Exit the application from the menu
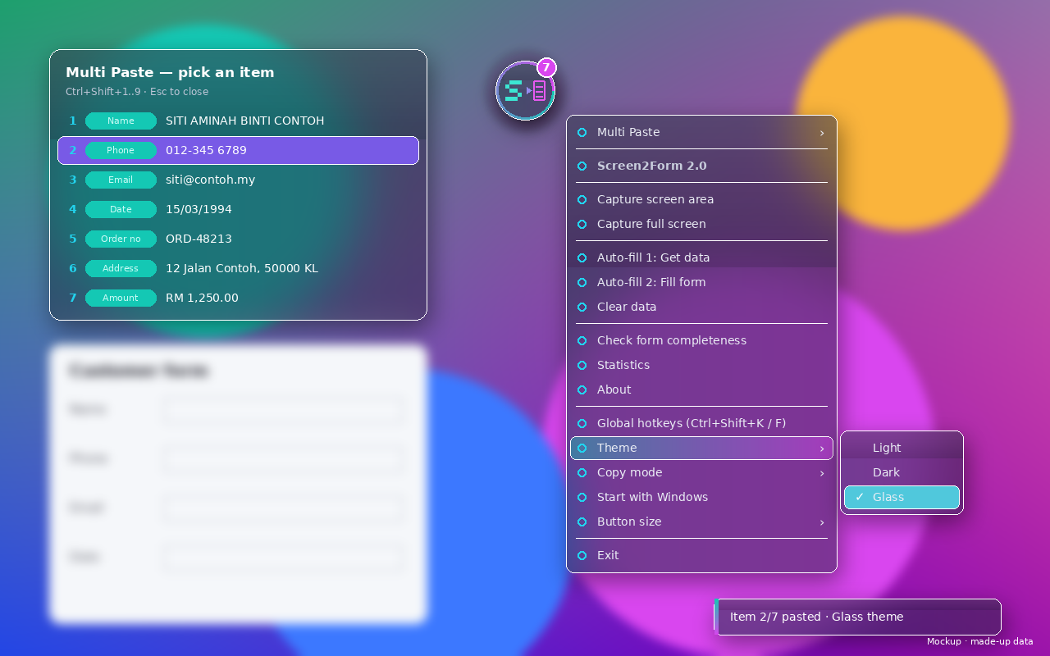Image resolution: width=1050 pixels, height=656 pixels. [701, 555]
